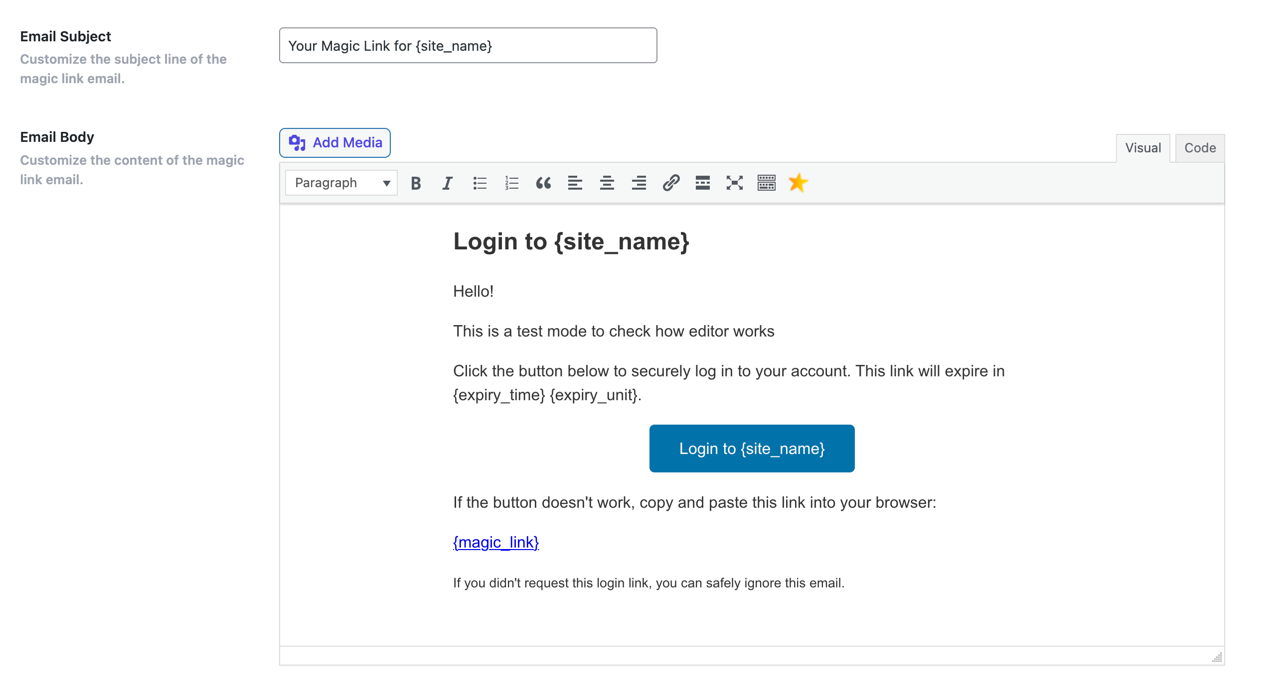Edit the Email Subject input field
1282x676 pixels.
pyautogui.click(x=468, y=45)
